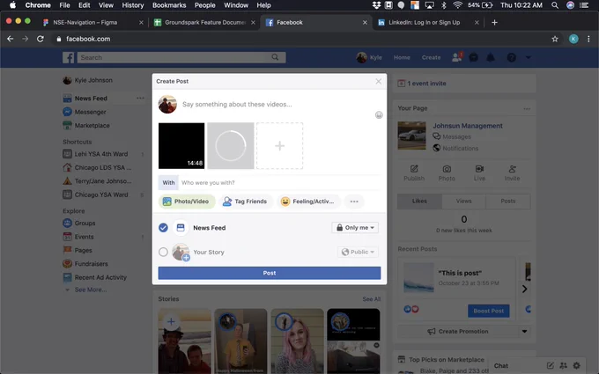Image resolution: width=599 pixels, height=374 pixels.
Task: Click Boost Post button
Action: click(x=489, y=311)
